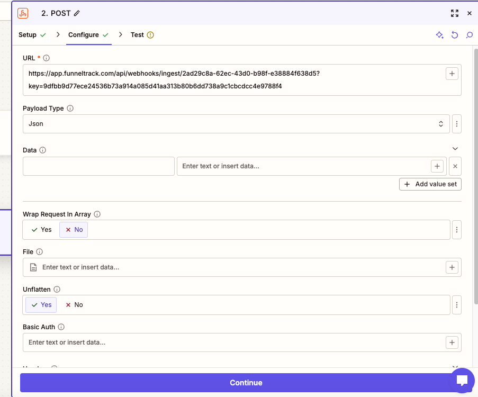Click the undo/refresh fields icon
Image resolution: width=478 pixels, height=397 pixels.
click(455, 35)
